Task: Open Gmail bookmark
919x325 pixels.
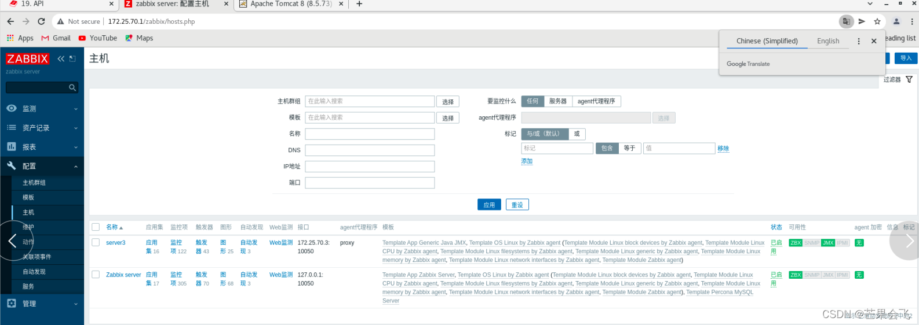Action: point(56,38)
